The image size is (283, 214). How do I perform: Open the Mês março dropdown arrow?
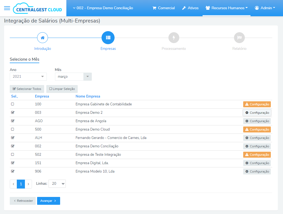tap(87, 77)
